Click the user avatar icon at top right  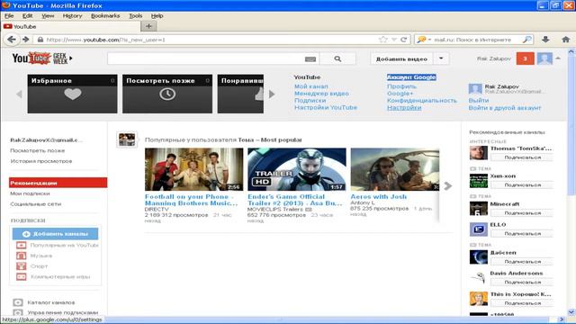tap(544, 58)
